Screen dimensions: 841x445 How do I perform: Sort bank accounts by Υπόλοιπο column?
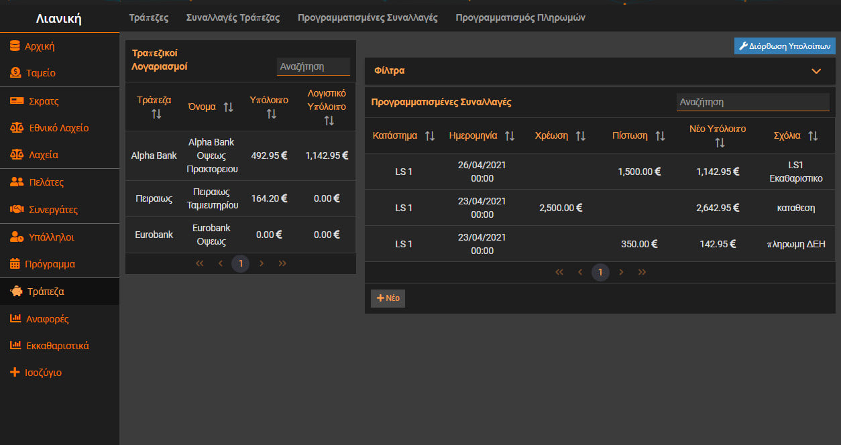tap(272, 114)
